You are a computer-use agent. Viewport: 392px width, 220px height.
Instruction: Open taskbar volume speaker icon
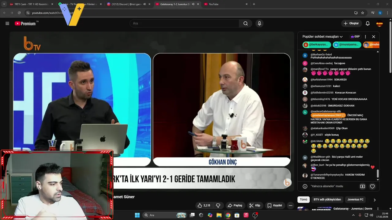371,215
